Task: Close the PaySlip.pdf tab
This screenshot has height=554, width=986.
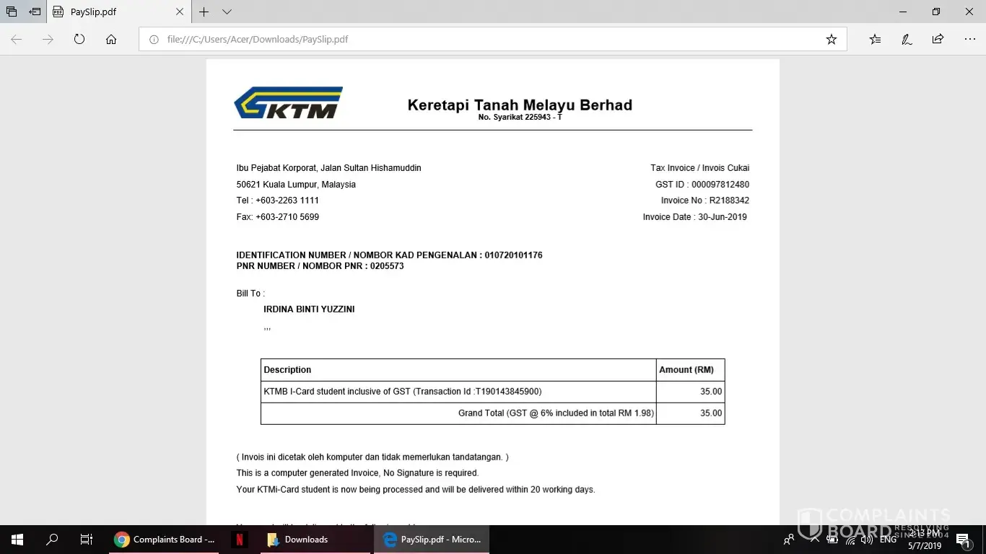Action: coord(180,12)
